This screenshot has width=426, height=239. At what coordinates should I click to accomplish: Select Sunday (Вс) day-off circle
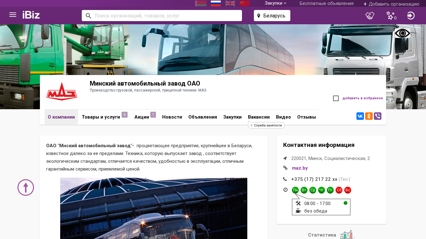pos(348,190)
